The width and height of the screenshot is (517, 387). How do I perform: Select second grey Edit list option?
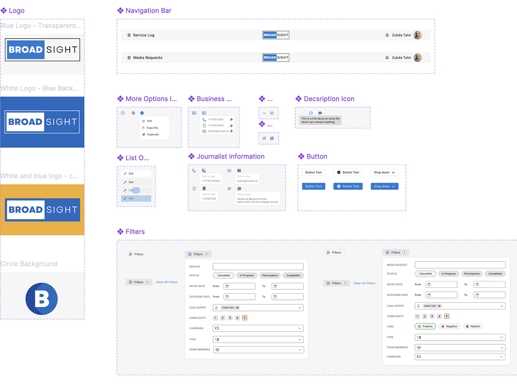coord(136,182)
